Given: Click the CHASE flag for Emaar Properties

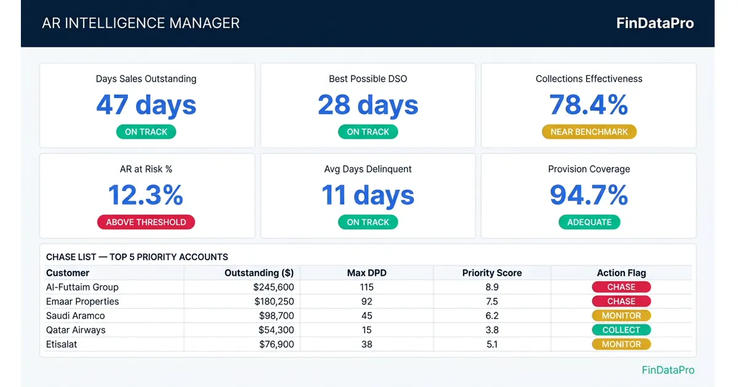Looking at the screenshot, I should coord(621,302).
